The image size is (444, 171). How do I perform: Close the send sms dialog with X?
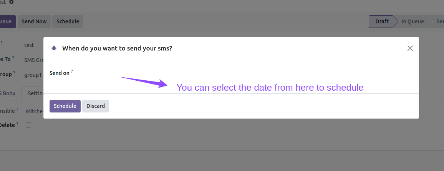[410, 48]
